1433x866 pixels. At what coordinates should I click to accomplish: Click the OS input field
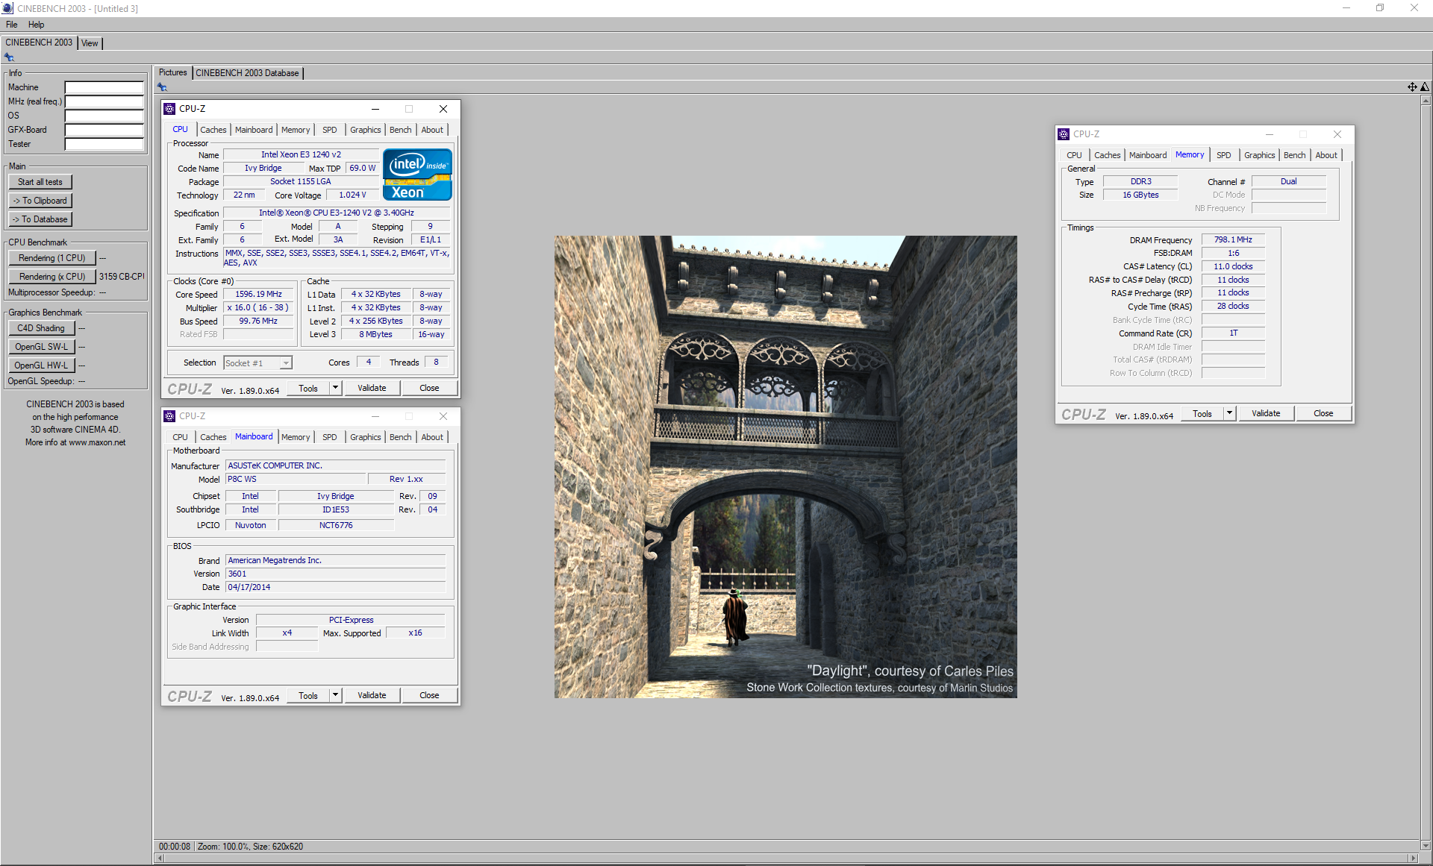104,116
